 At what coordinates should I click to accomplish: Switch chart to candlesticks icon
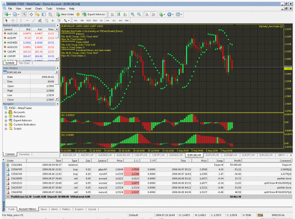point(119,14)
